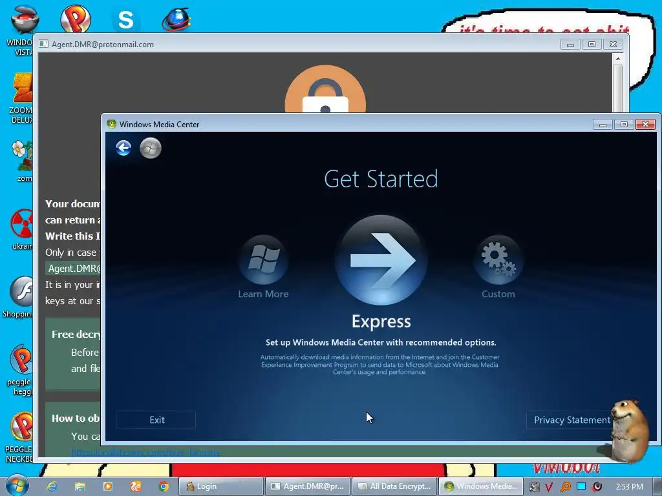The width and height of the screenshot is (662, 496).
Task: Click the Agent.DMR window title icon
Action: click(x=43, y=44)
